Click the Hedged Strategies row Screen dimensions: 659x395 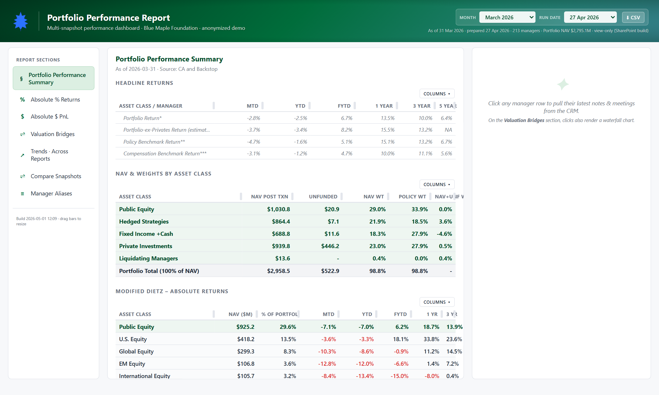coord(286,221)
